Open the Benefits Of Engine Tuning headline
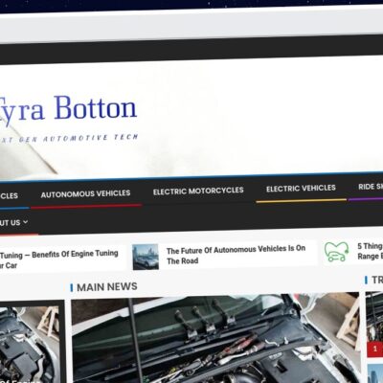 click(x=59, y=259)
